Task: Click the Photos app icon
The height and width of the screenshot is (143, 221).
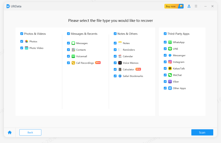Action: click(27, 41)
